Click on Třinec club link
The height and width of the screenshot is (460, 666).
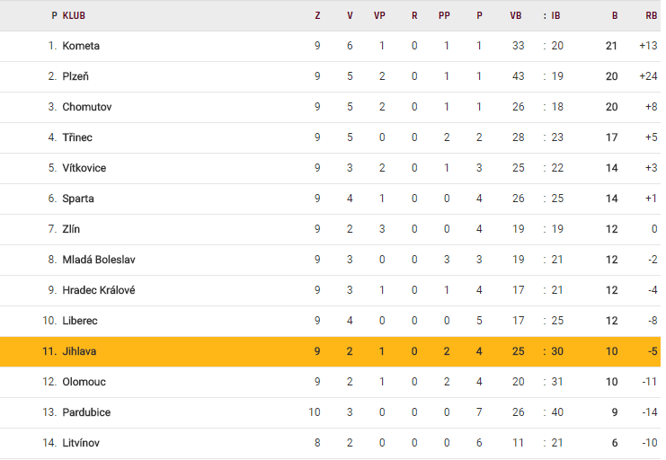[77, 137]
